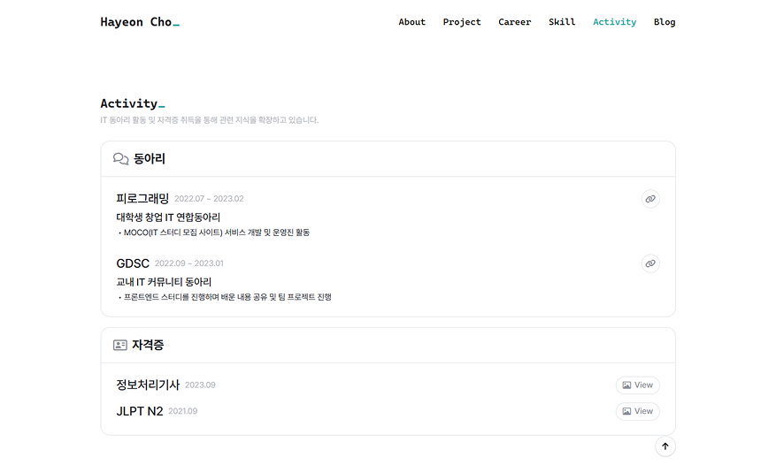The height and width of the screenshot is (465, 776).
Task: Click the link icon next to 피로그래밍
Action: point(650,199)
